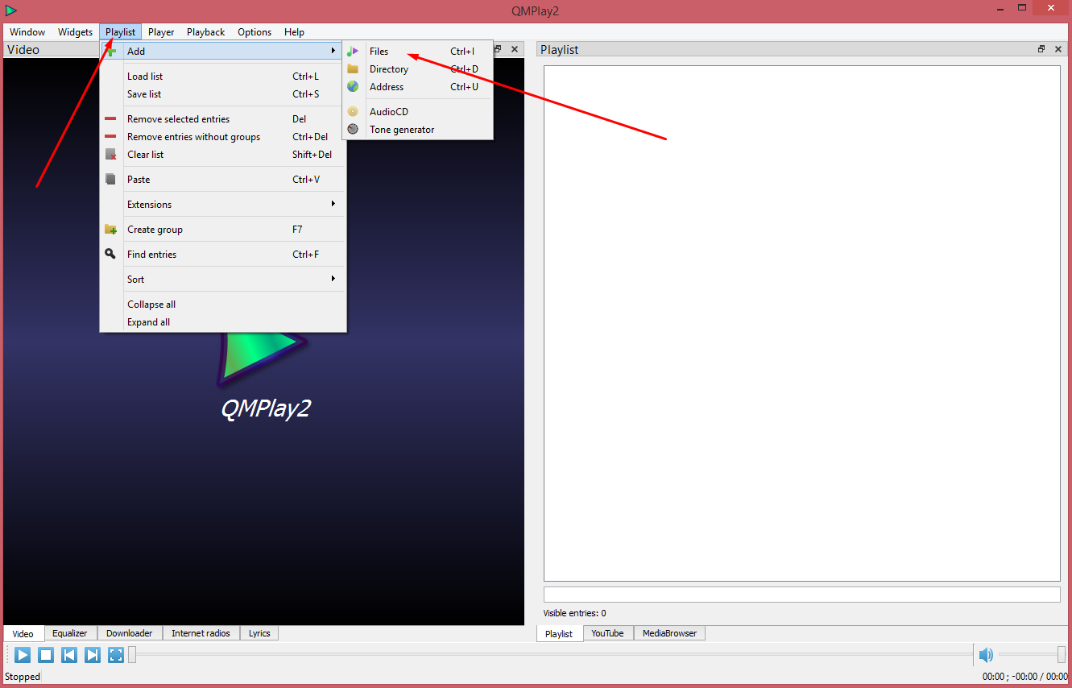Undock the Video panel with float icon
Image resolution: width=1072 pixels, height=688 pixels.
coord(498,49)
